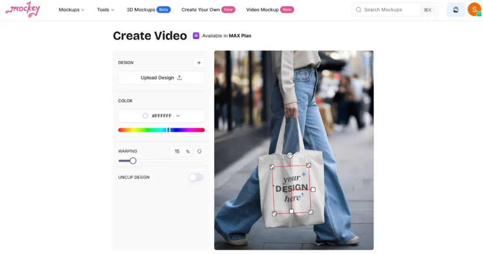Open Video Mockup page
Viewport: 483px width, 254px height.
point(270,10)
